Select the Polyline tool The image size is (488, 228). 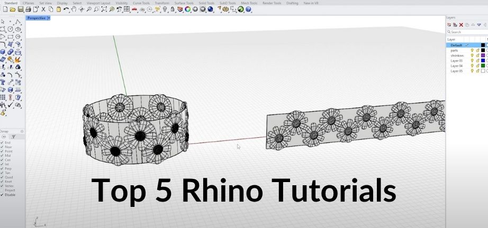click(18, 22)
